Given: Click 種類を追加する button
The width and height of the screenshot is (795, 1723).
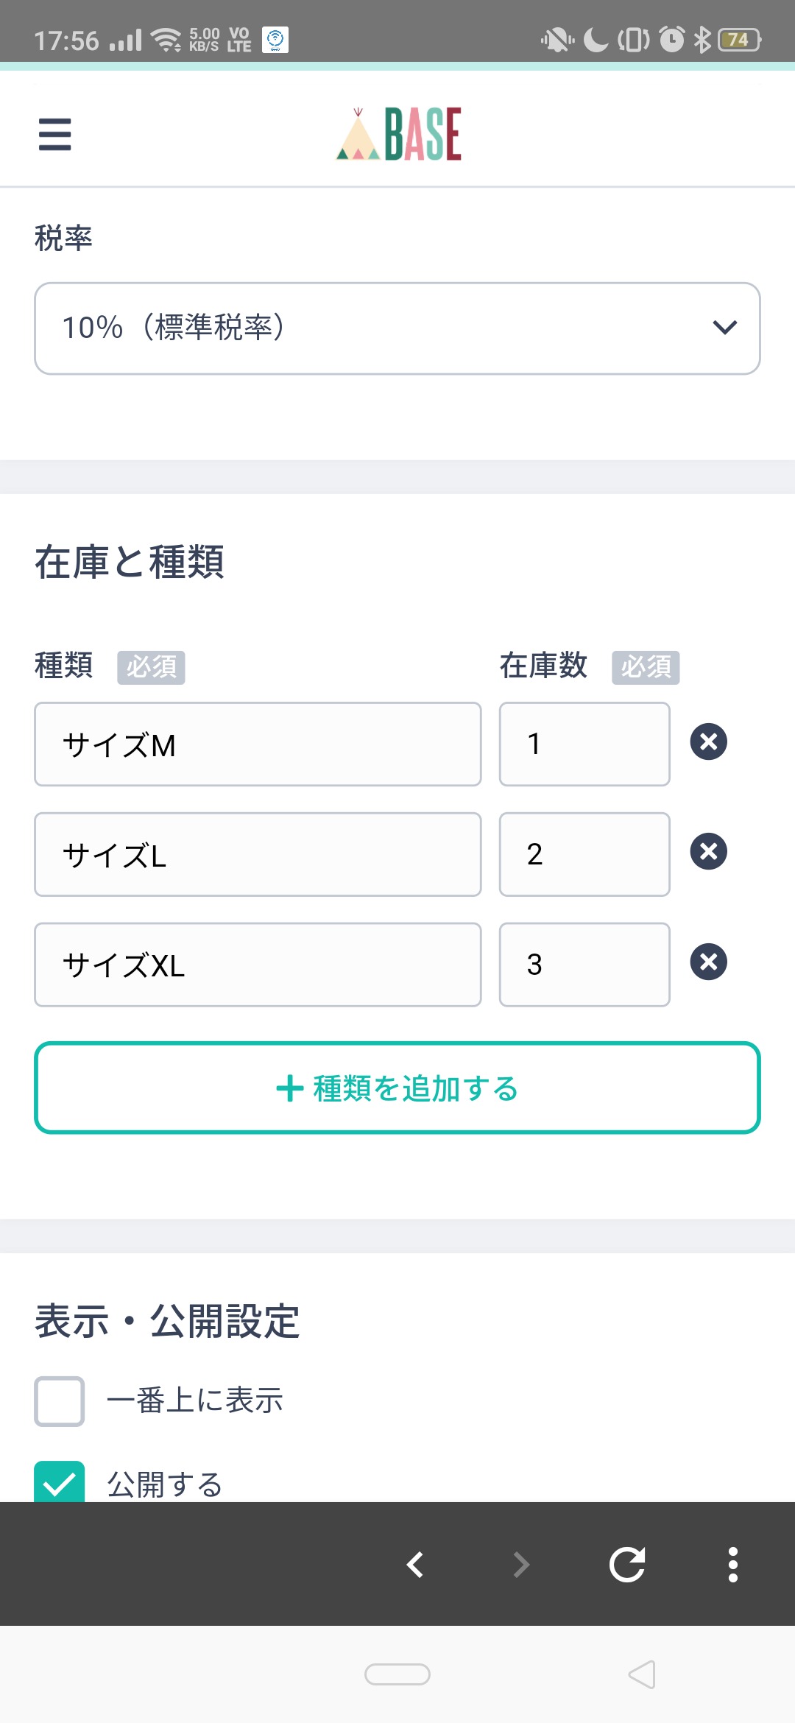Looking at the screenshot, I should click(397, 1088).
